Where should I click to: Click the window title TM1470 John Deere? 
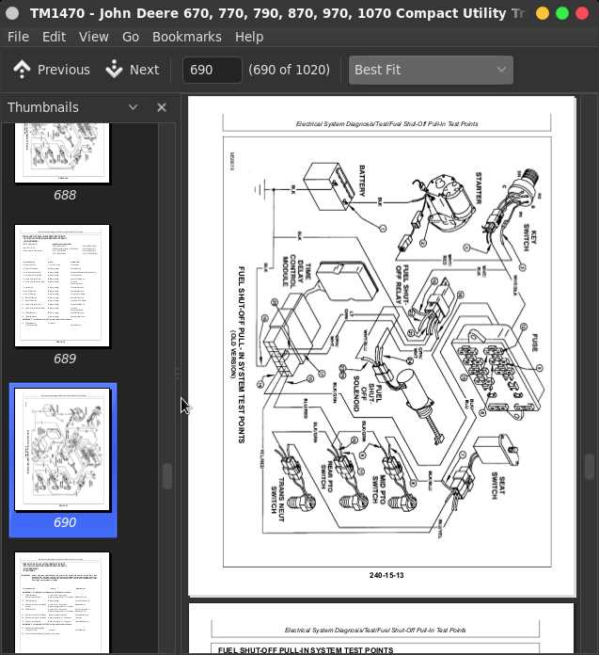pyautogui.click(x=276, y=13)
